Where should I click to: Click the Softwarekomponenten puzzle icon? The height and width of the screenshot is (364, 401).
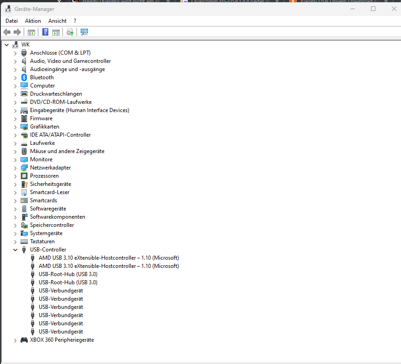24,217
